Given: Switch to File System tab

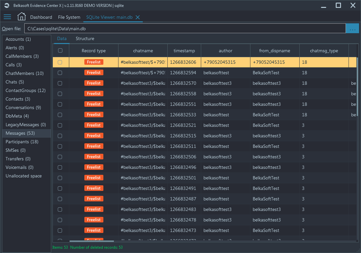Looking at the screenshot, I should pos(69,17).
